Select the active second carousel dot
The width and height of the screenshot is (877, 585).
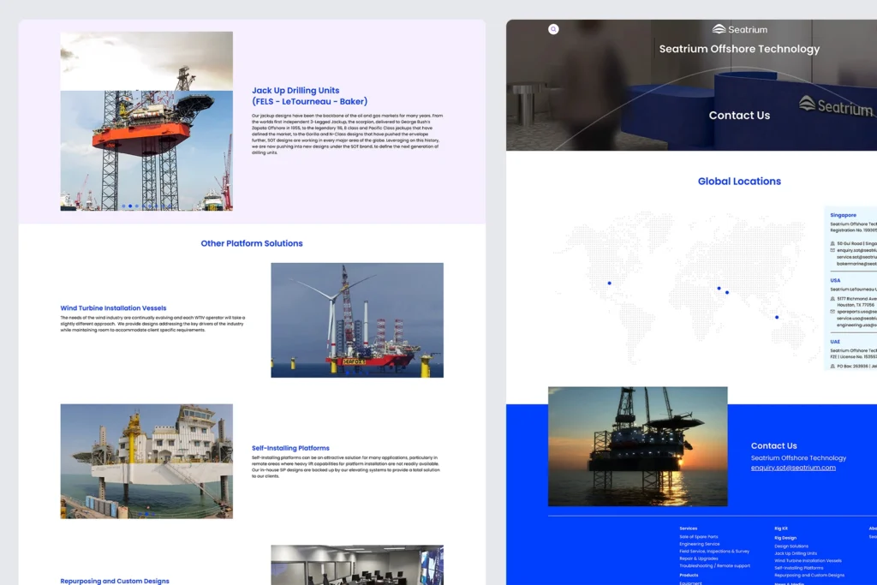pos(130,206)
